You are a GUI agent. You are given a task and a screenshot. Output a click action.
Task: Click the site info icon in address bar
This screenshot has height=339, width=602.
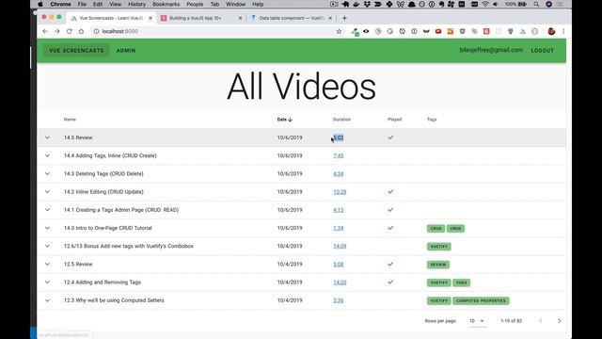96,31
